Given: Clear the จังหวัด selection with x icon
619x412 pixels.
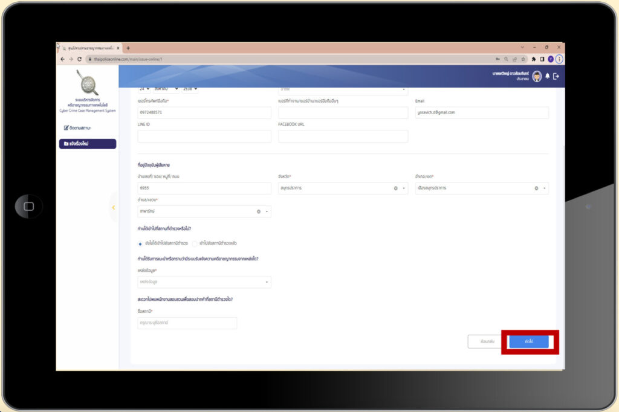Looking at the screenshot, I should [x=396, y=188].
